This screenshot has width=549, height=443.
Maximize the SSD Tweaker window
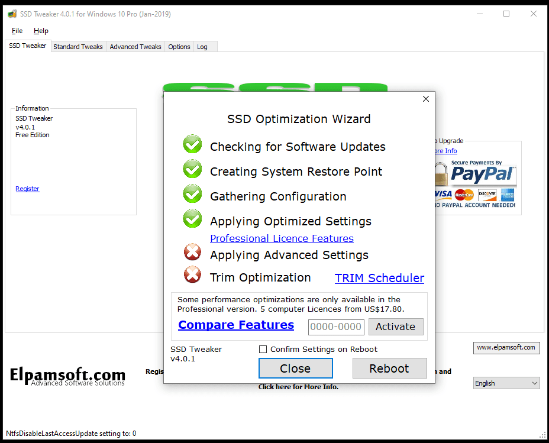506,14
